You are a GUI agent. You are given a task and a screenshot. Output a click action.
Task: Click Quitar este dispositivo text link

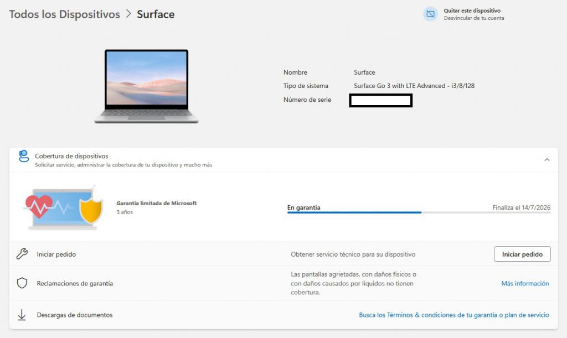472,11
